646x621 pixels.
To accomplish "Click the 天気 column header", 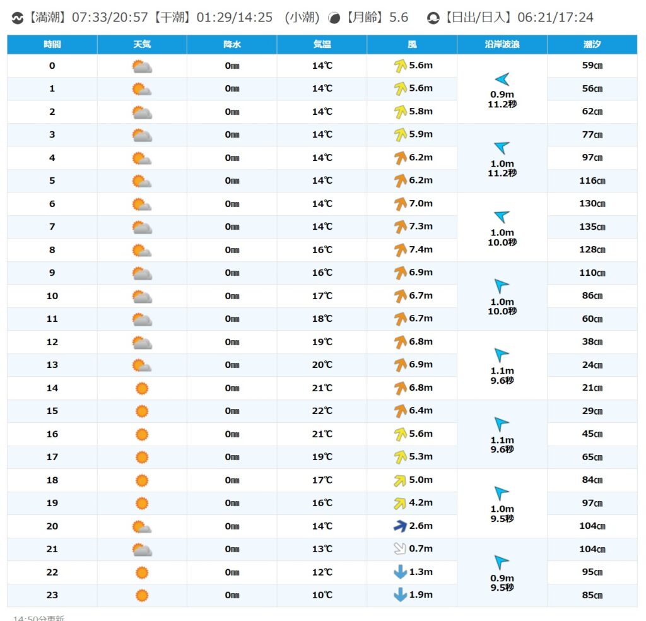I will tap(142, 45).
